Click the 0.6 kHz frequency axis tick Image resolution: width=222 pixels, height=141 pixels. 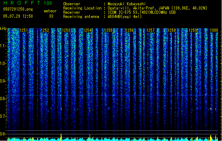pos(3,134)
